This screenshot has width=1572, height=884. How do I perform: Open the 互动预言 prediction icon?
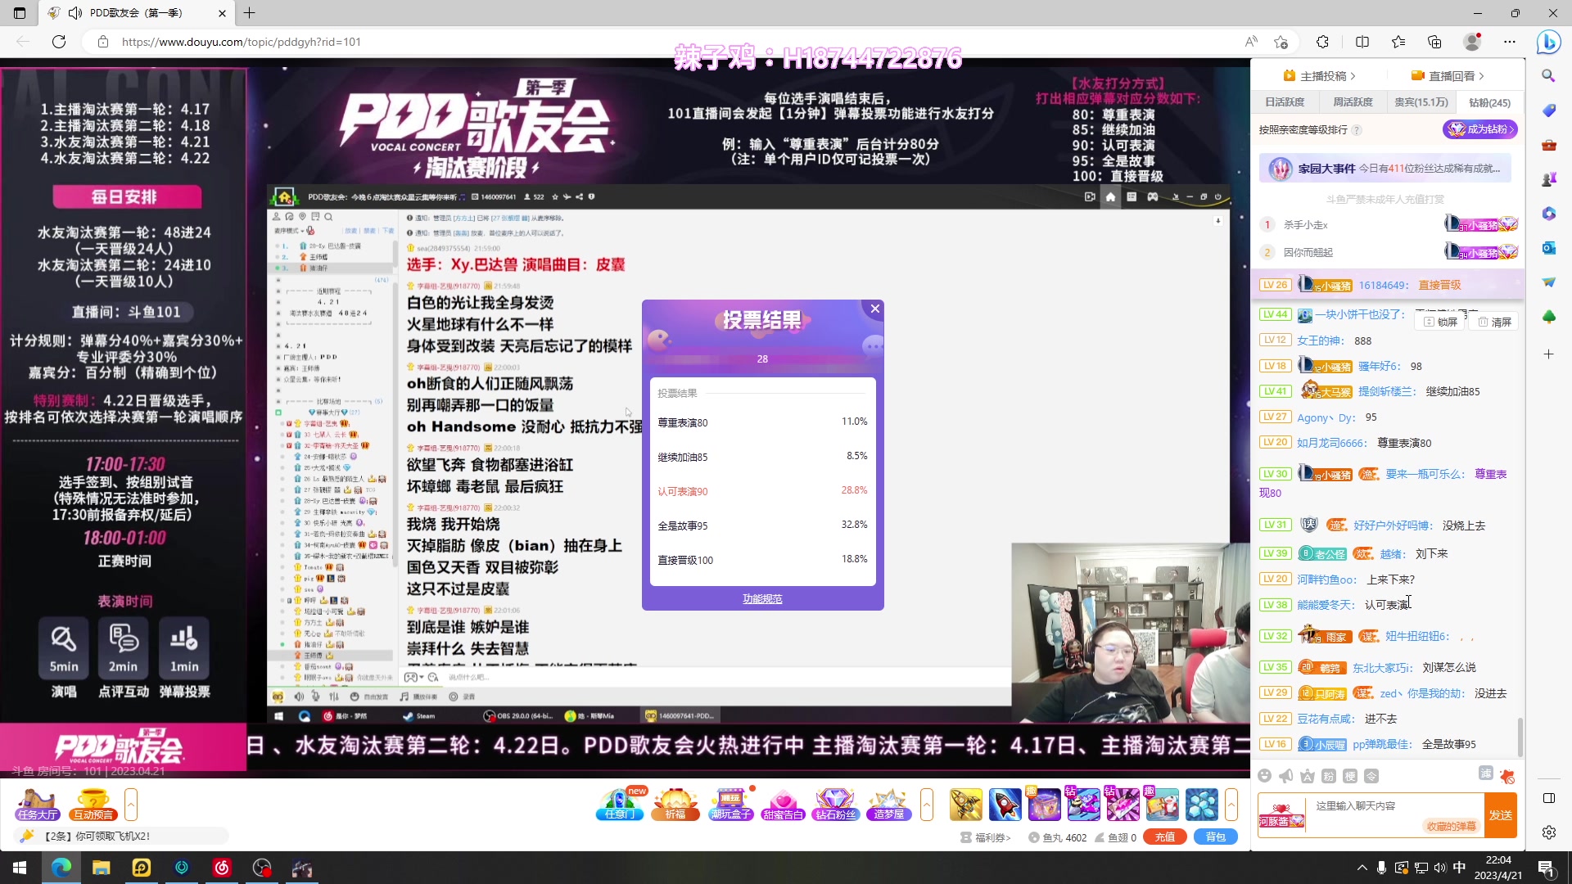click(93, 805)
